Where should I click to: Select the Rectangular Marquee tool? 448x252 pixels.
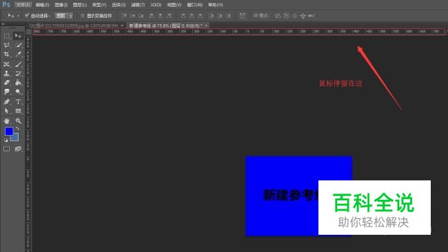pyautogui.click(x=7, y=36)
